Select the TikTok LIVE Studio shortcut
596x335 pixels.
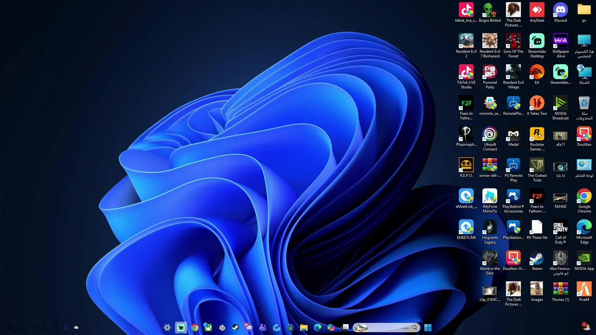[x=466, y=77]
